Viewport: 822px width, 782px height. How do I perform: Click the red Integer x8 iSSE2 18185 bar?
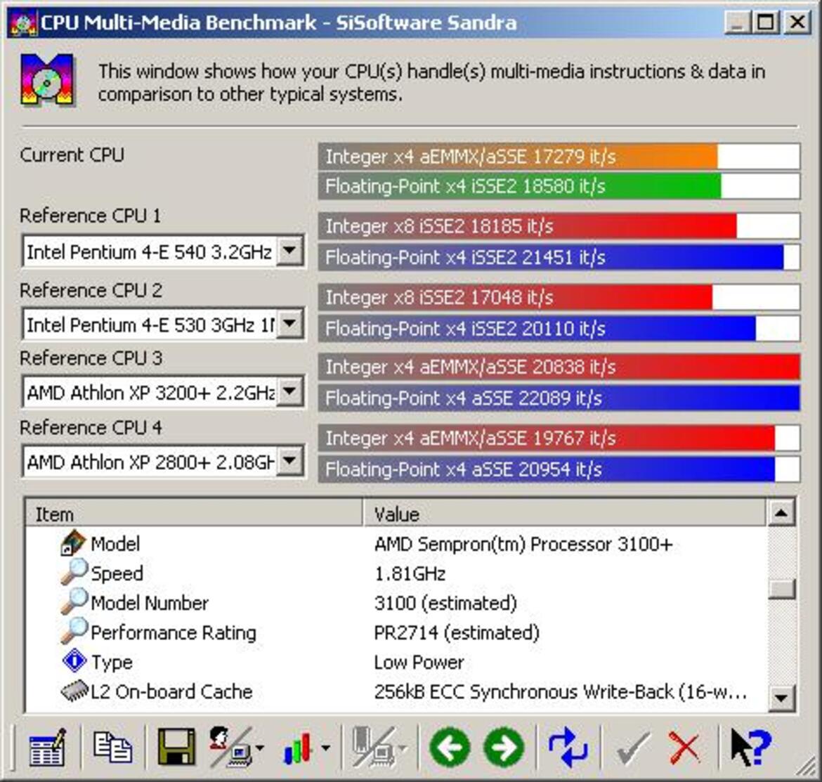point(559,226)
